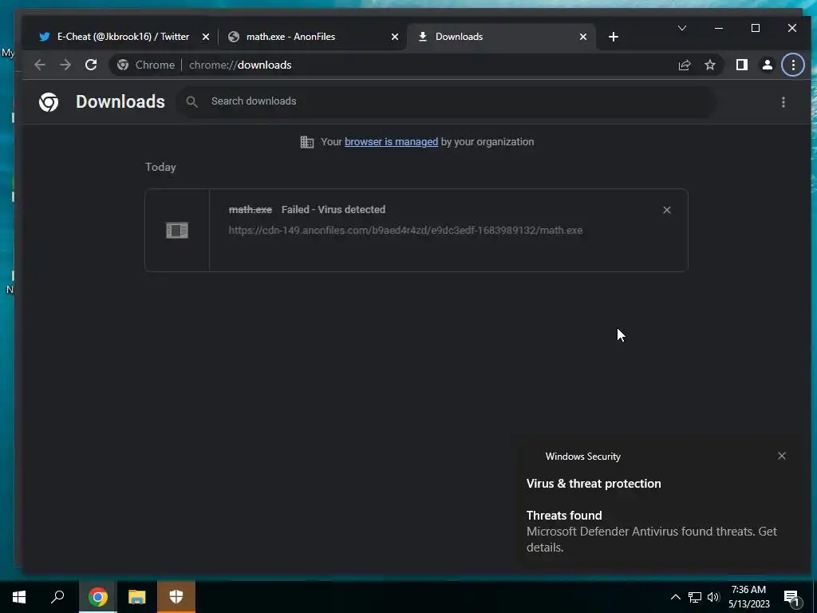Open the Downloads page more actions menu
The width and height of the screenshot is (817, 613).
(x=783, y=101)
